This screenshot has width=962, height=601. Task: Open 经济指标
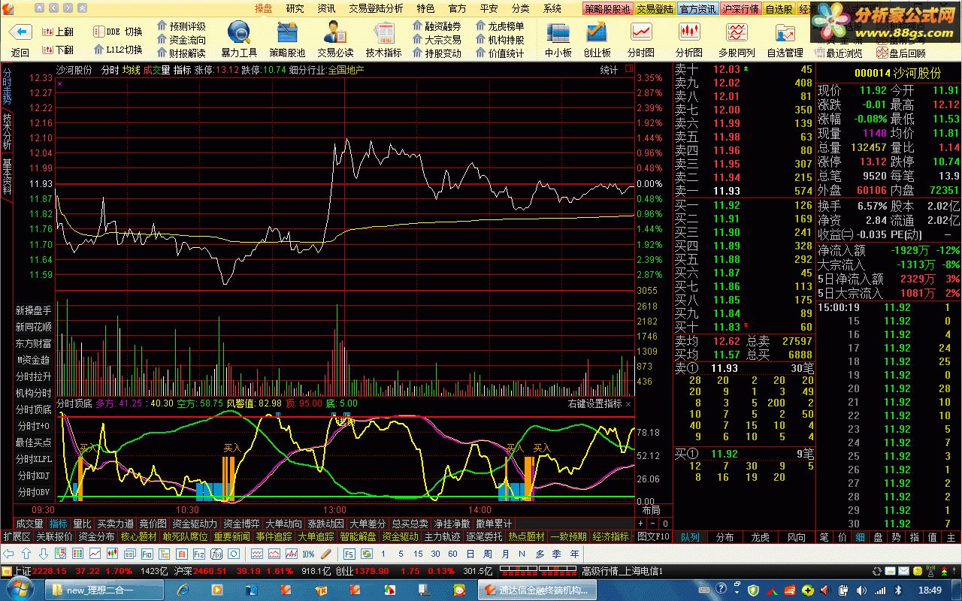(x=611, y=536)
